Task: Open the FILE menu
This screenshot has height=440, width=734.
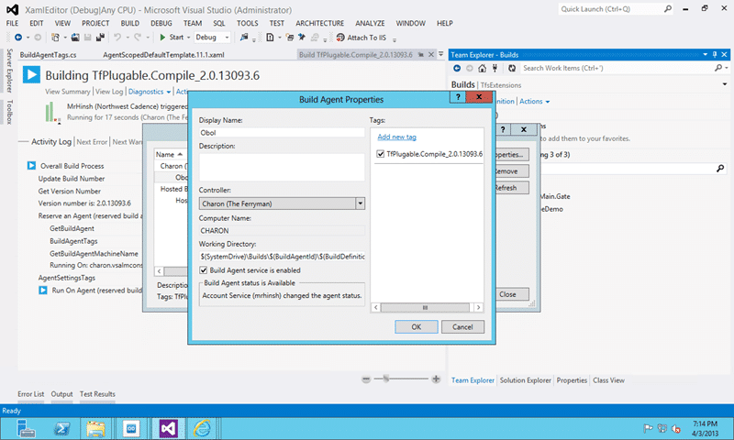Action: click(x=12, y=24)
